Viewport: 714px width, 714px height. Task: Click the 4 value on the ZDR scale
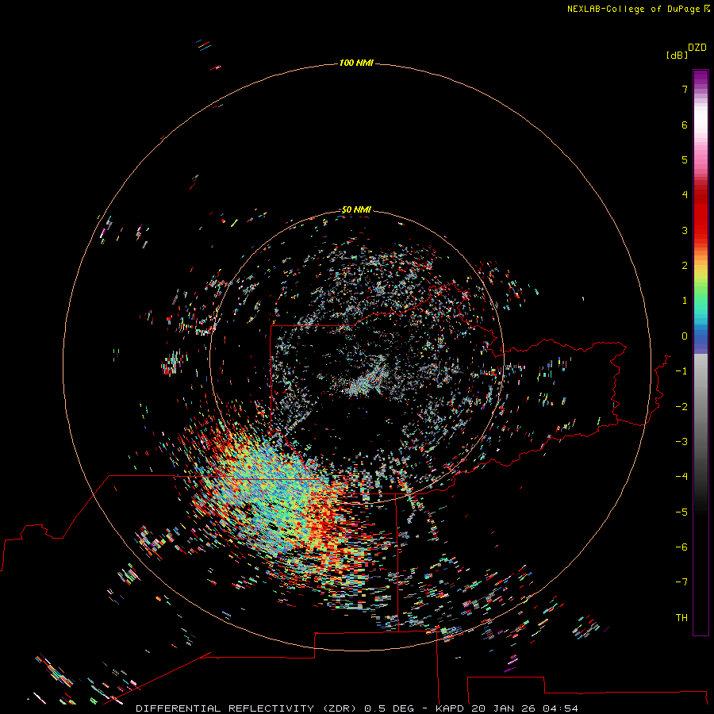pos(685,195)
